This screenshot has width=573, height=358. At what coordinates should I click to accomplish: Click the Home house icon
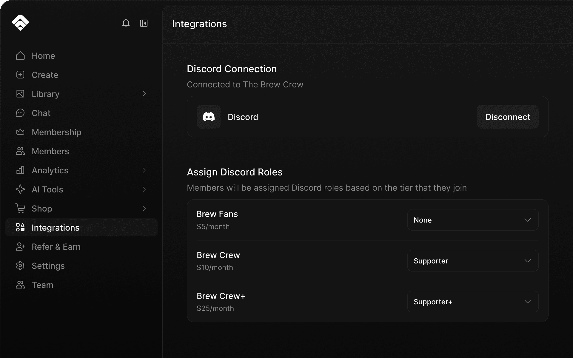point(20,56)
